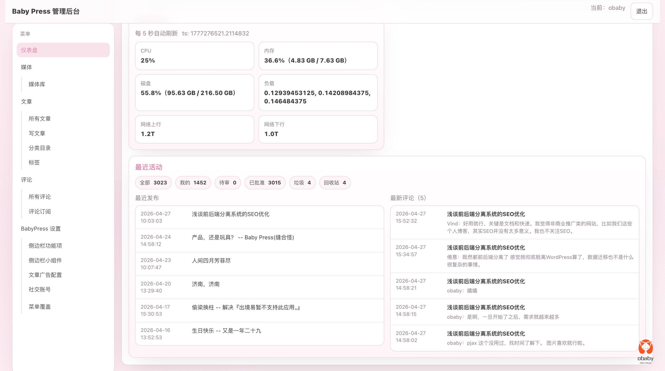Viewport: 665px width, 371px height.
Task: Select 分类目录 in the sidebar
Action: click(40, 148)
